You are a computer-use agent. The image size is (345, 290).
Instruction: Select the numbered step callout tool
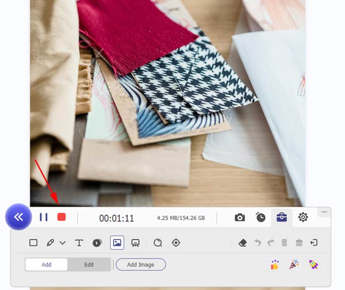[97, 243]
